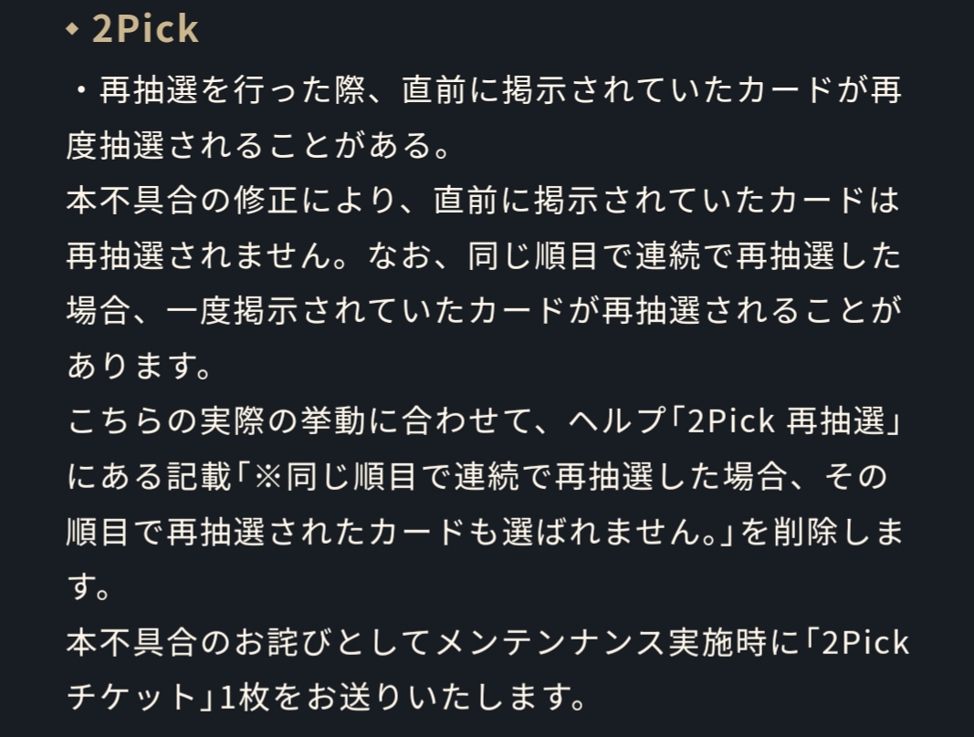This screenshot has width=974, height=737.
Task: Click the word "チケット」" on the last line
Action: point(139,698)
